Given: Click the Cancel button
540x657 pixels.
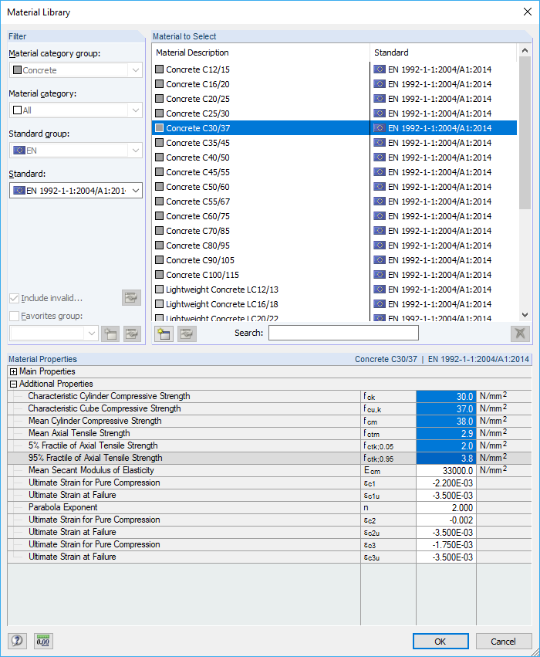Looking at the screenshot, I should pos(504,641).
